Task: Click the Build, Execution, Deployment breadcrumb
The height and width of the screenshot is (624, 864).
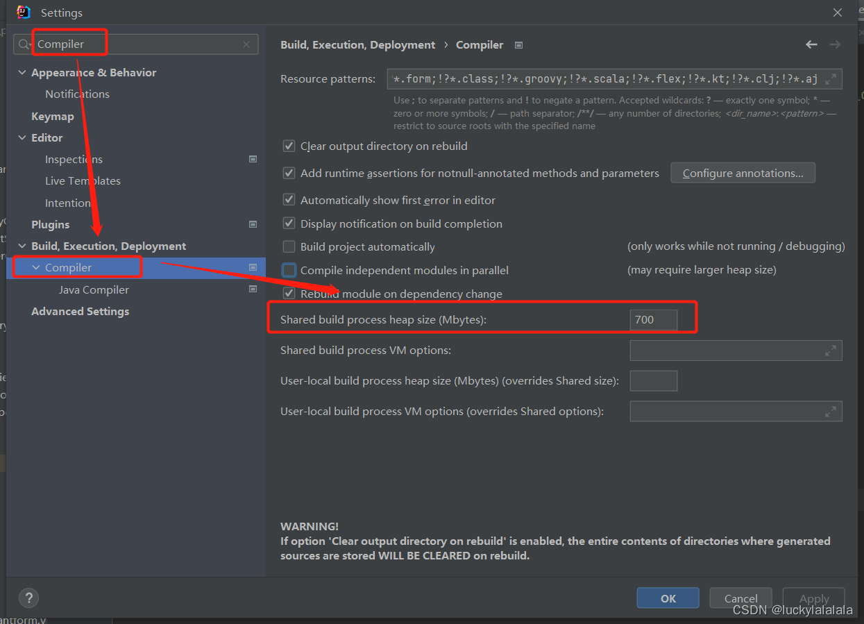Action: pyautogui.click(x=358, y=45)
